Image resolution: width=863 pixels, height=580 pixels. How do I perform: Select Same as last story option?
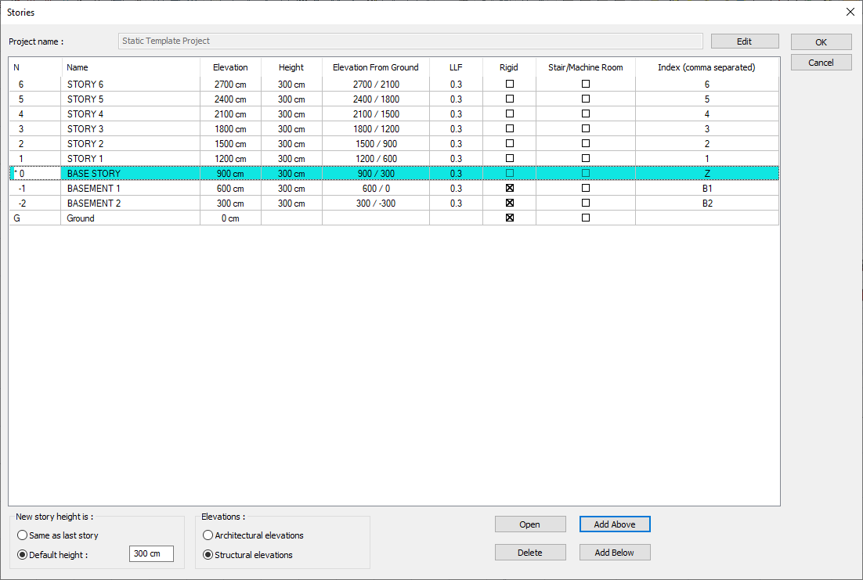pos(22,535)
